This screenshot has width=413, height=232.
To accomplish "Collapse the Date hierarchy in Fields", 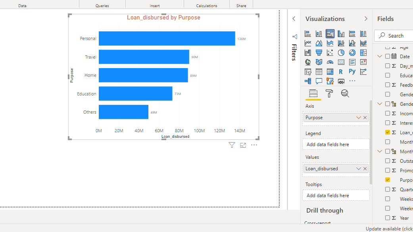I will (380, 56).
